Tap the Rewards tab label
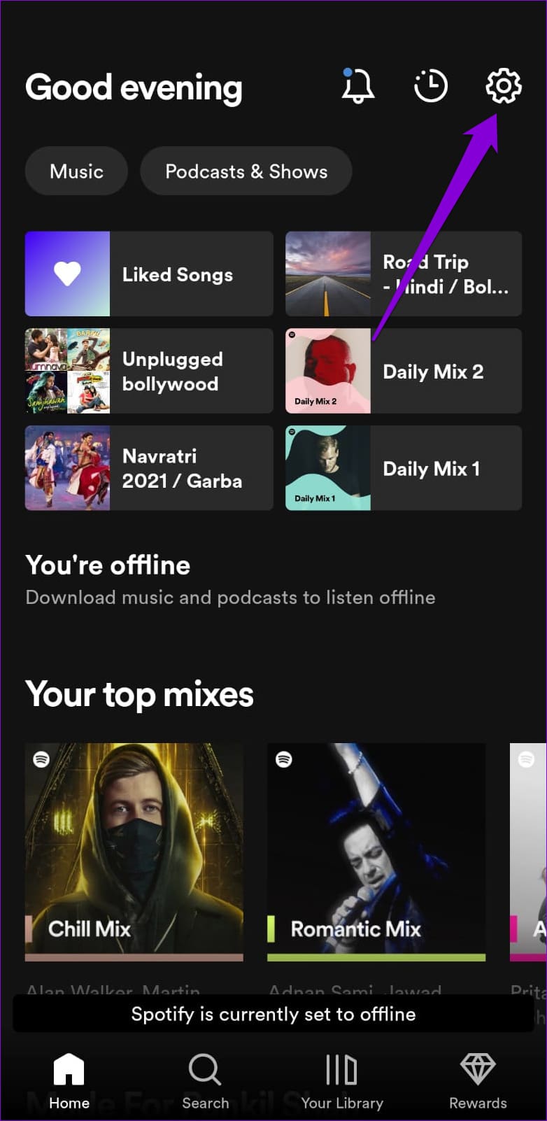Screen dimensions: 547x1121 478,1103
